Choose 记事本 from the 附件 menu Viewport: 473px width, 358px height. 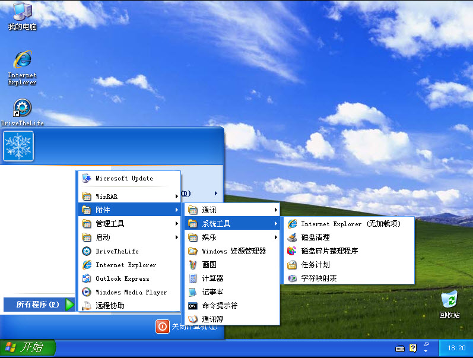[232, 292]
